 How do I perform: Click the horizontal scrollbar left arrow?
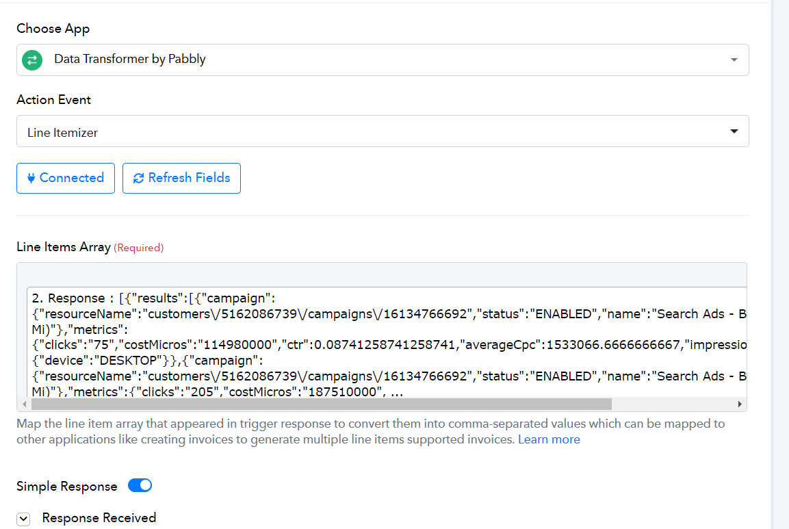tap(24, 404)
